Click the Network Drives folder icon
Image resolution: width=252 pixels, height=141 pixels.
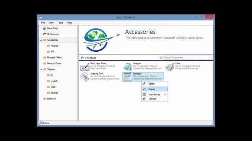pyautogui.click(x=44, y=63)
